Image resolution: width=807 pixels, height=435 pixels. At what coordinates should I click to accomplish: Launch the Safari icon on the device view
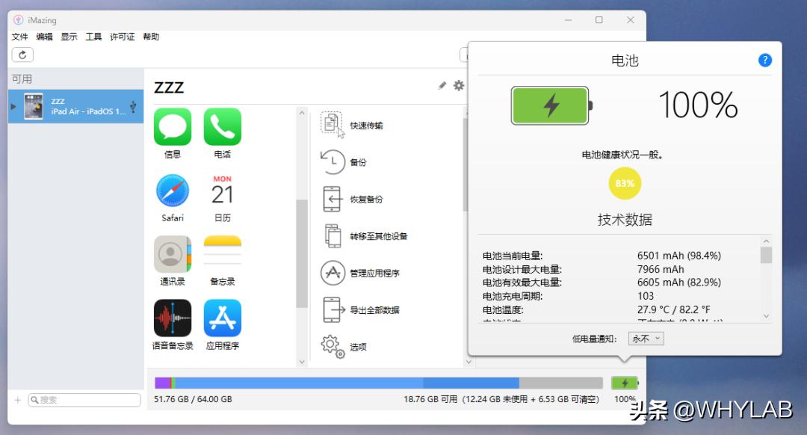pos(172,191)
